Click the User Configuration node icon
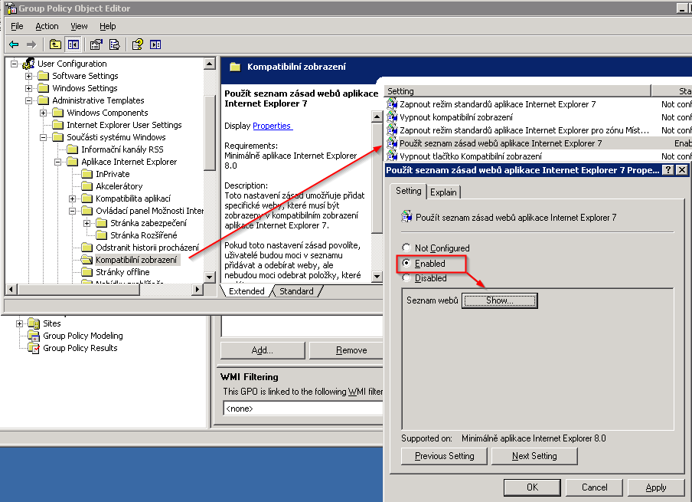Screen dimensions: 692x502 click(x=28, y=63)
